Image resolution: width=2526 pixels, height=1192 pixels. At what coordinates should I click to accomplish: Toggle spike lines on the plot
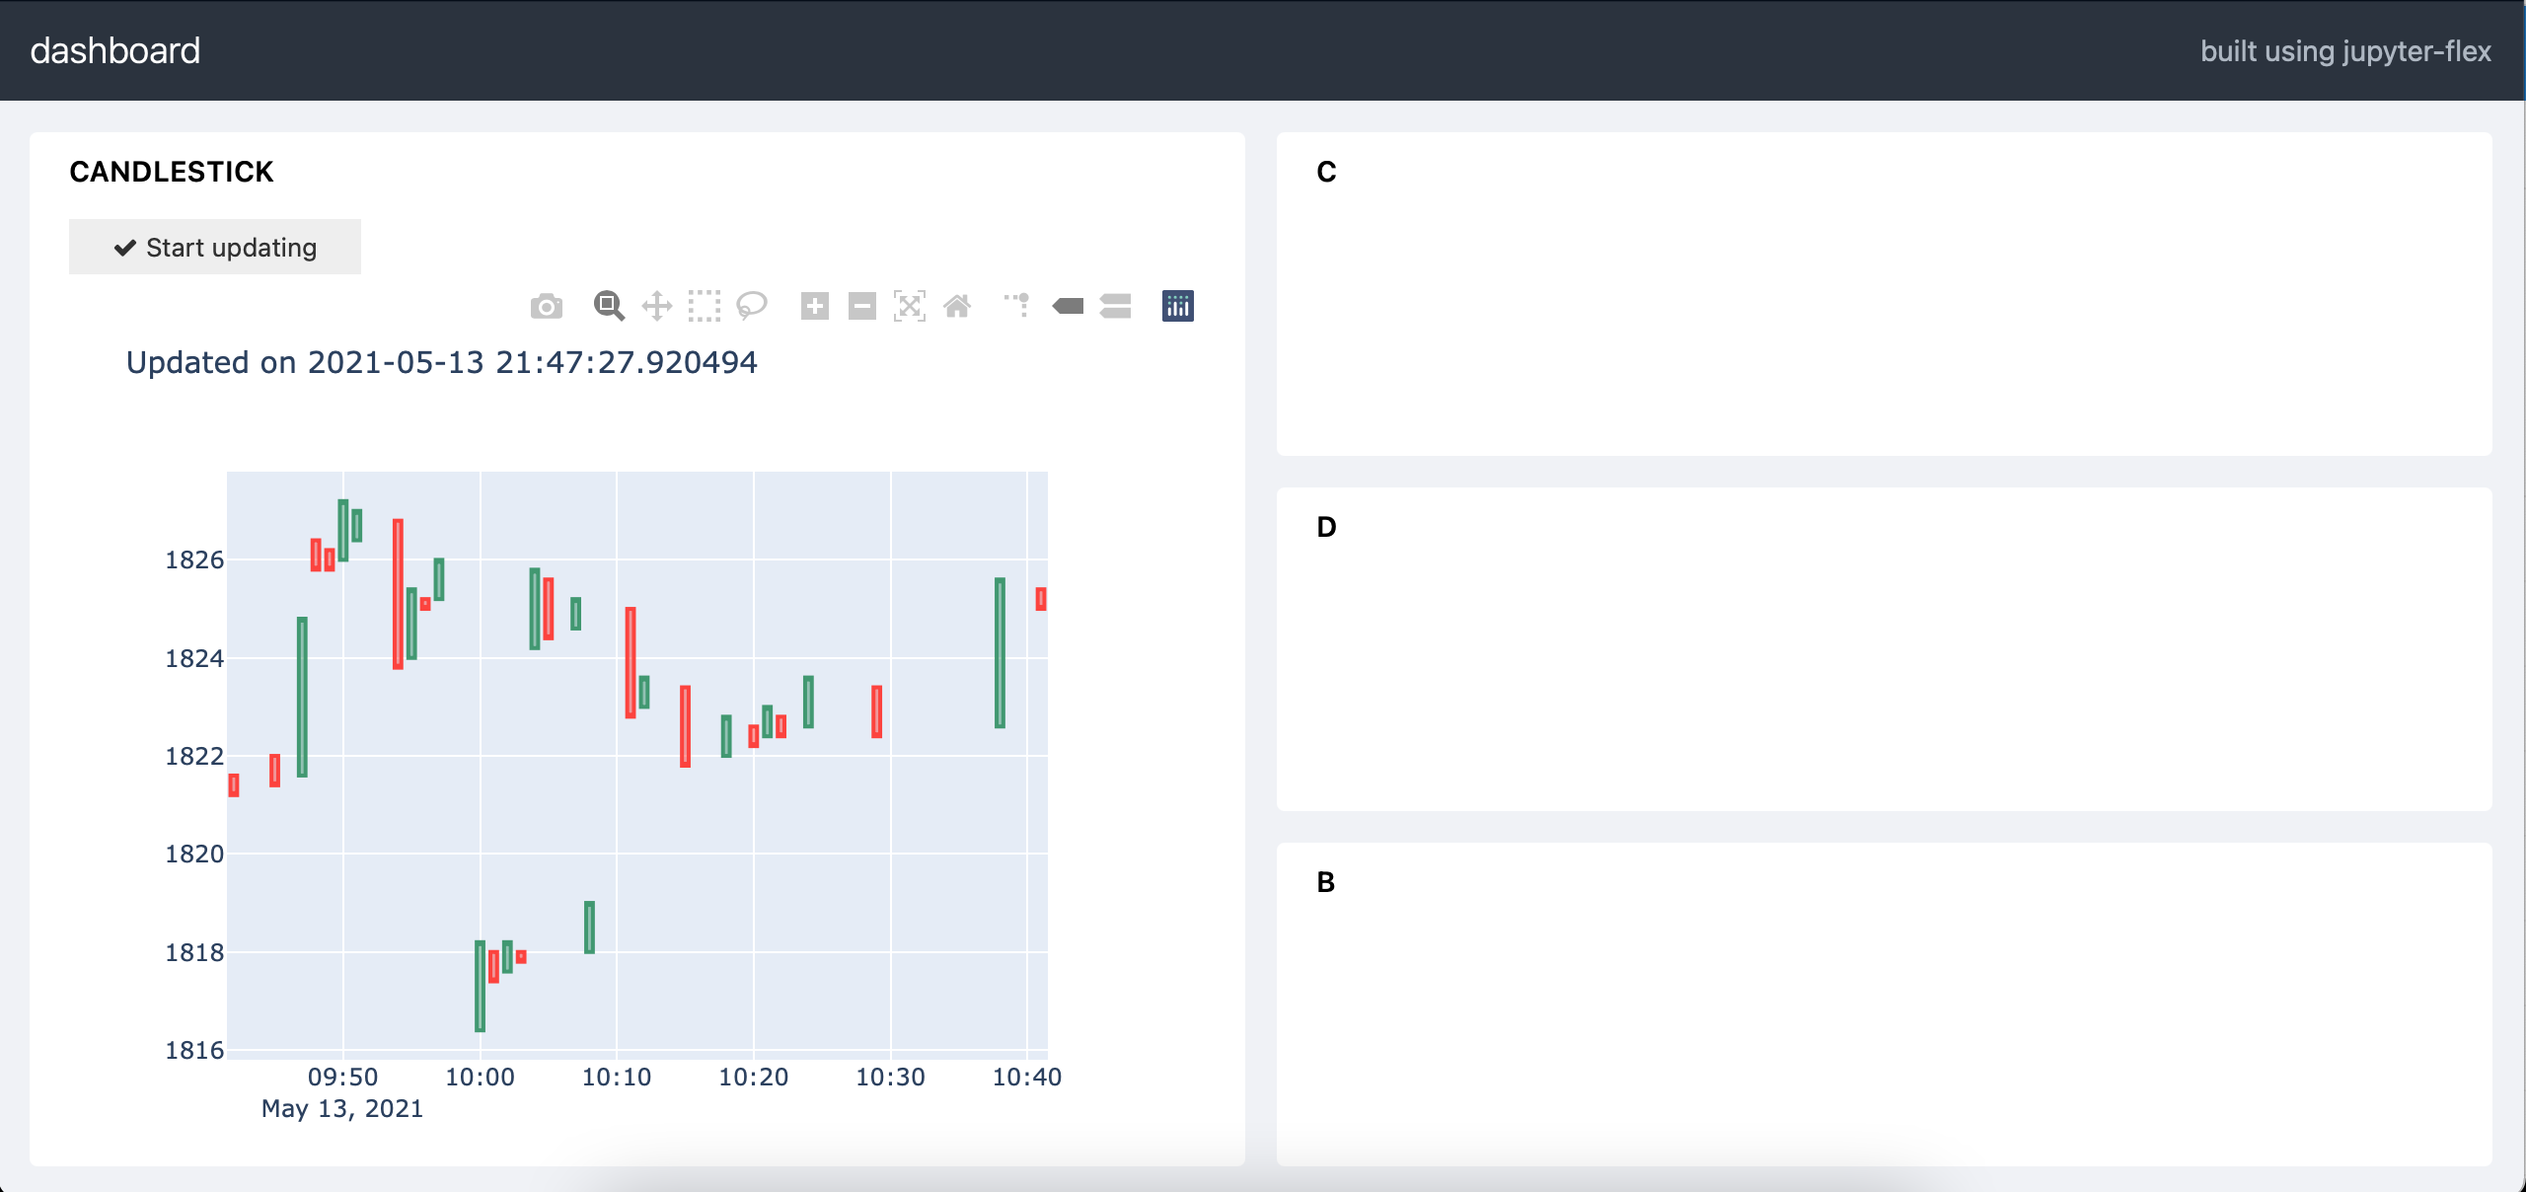(1017, 306)
